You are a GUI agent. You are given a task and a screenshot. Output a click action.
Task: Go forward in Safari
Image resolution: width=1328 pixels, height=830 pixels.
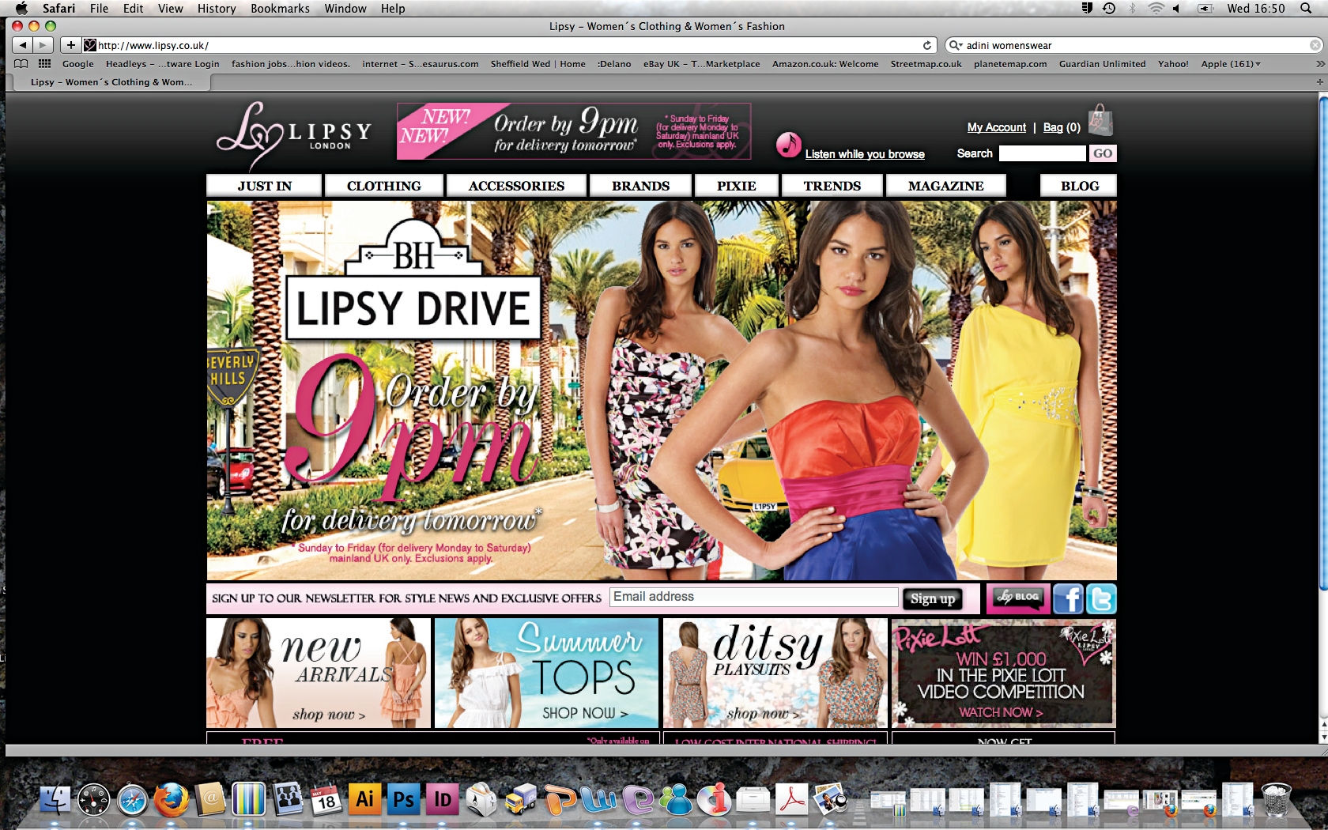pos(43,45)
